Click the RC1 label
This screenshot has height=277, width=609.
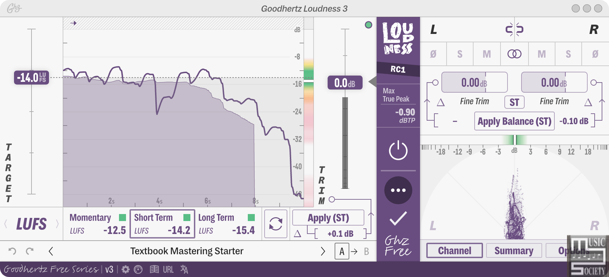pos(398,69)
